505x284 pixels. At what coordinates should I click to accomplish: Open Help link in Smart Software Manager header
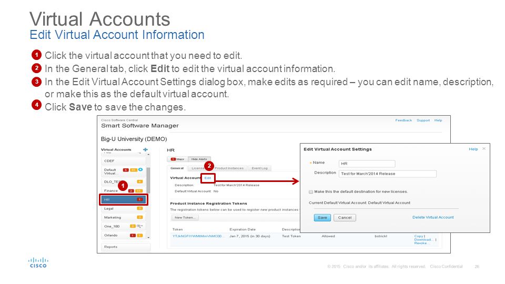[x=438, y=120]
